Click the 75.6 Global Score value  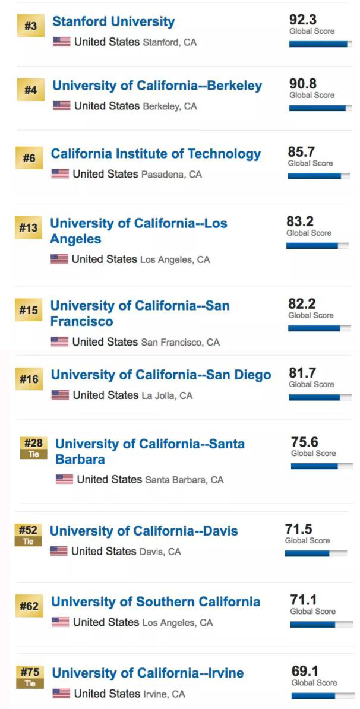click(x=304, y=442)
